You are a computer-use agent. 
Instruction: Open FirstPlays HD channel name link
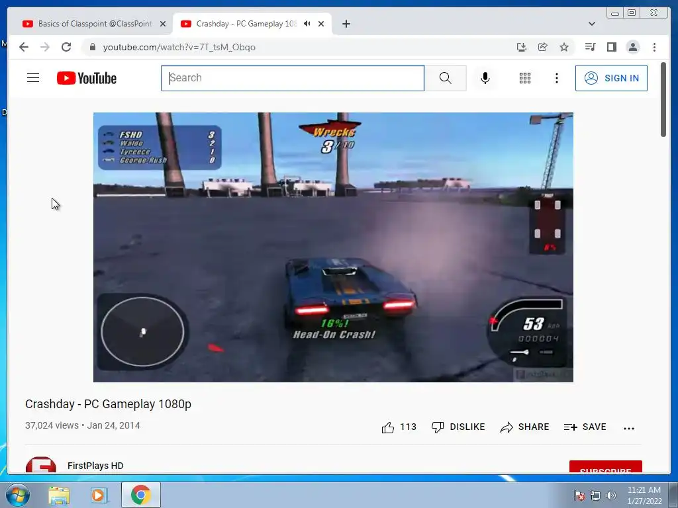click(95, 466)
